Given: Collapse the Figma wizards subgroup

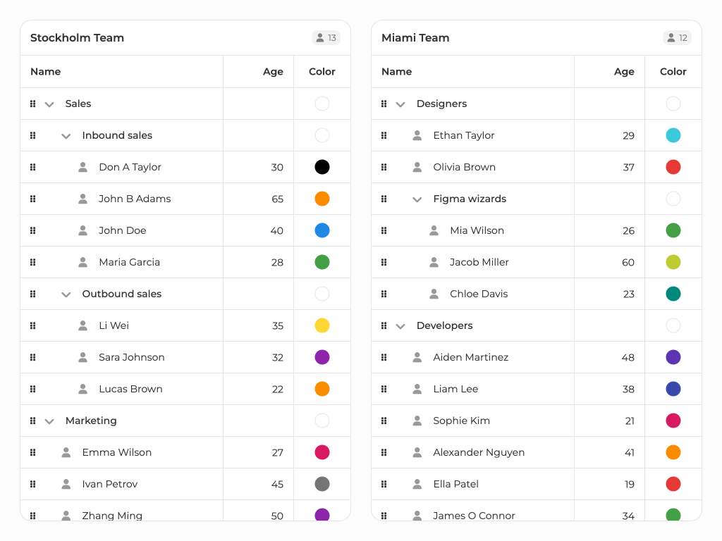Looking at the screenshot, I should (417, 199).
